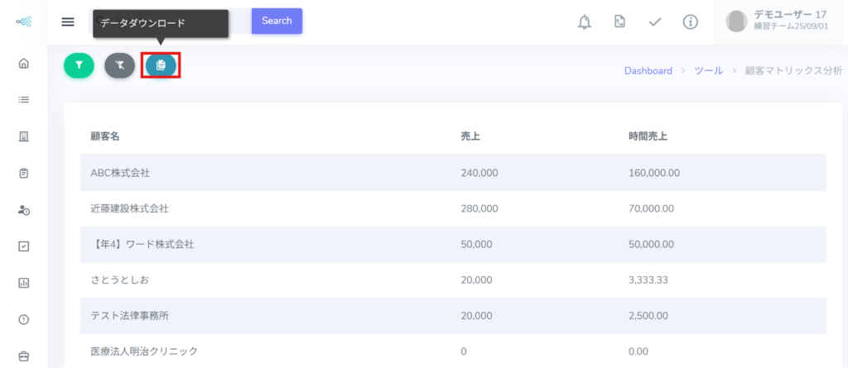Open the notifications bell

pos(584,22)
